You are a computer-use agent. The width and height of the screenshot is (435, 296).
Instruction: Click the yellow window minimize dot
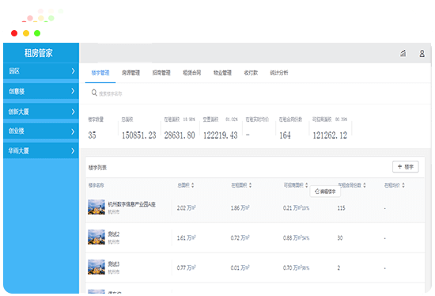point(26,33)
